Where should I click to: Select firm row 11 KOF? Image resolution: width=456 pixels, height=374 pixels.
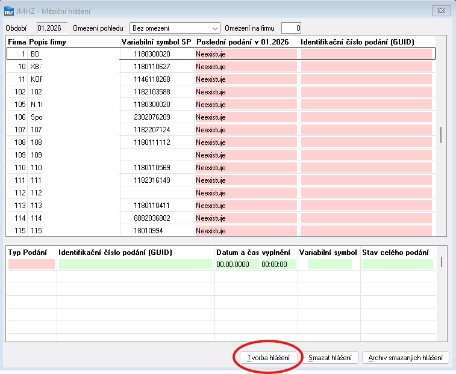(x=221, y=79)
